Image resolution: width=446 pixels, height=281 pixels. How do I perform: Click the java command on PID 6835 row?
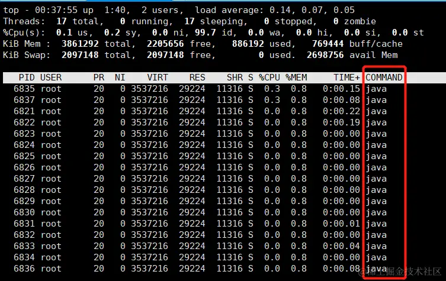[x=376, y=89]
